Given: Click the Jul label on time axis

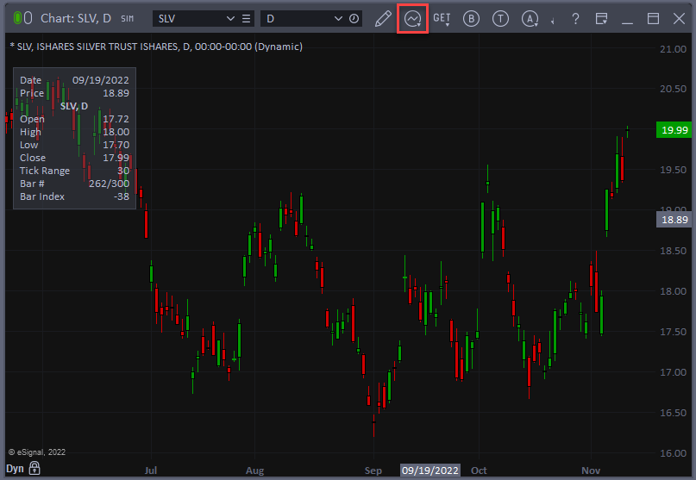Looking at the screenshot, I should coord(150,471).
